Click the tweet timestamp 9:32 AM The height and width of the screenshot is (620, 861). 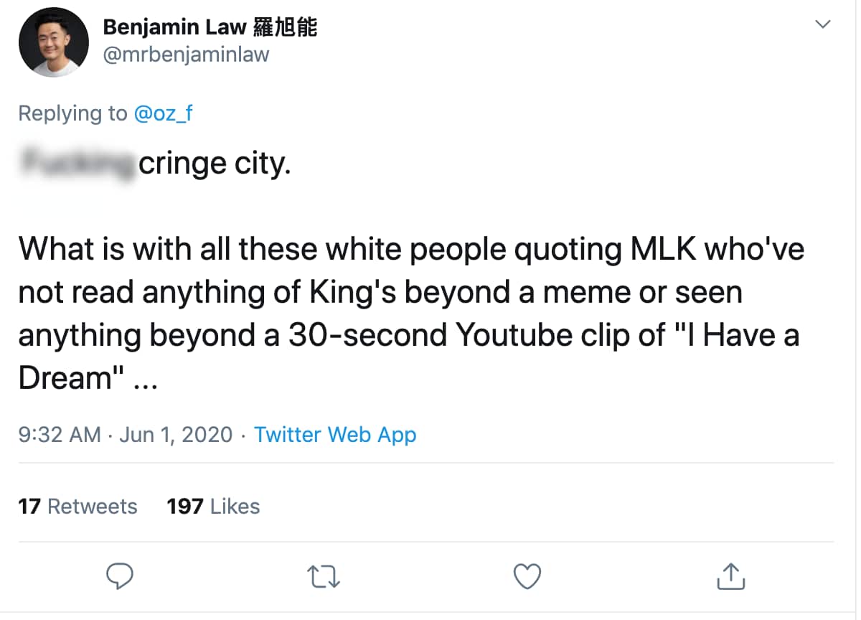(x=61, y=434)
